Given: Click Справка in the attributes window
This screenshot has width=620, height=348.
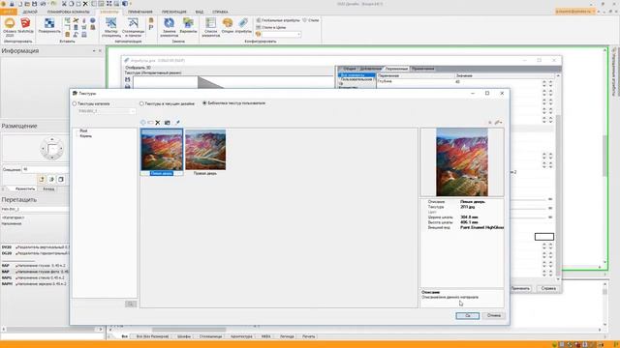Looking at the screenshot, I should [x=548, y=288].
